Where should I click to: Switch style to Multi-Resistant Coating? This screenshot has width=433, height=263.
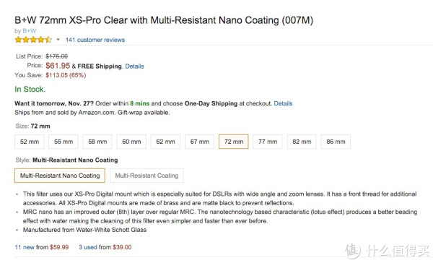146,176
